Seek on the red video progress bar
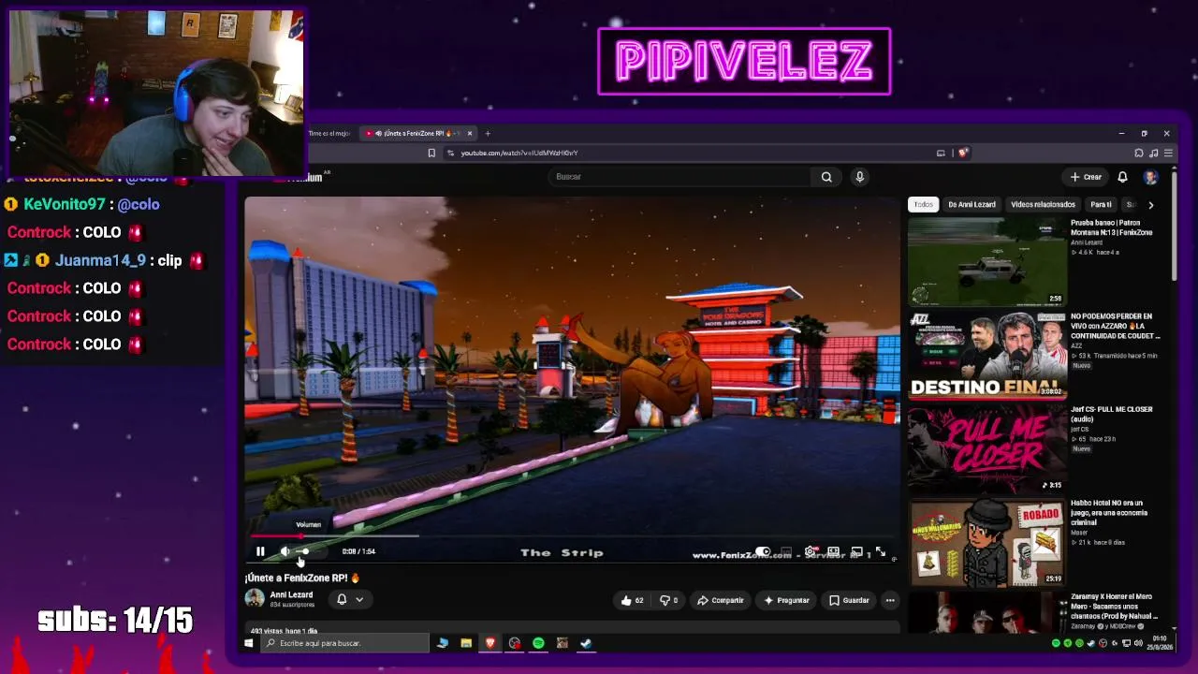Viewport: 1198px width, 674px height. 572,536
